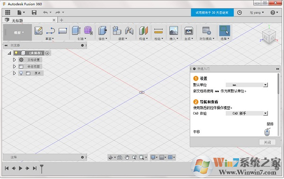284x179 pixels.
Task: Open the Display Settings dropdown
Action: (154, 157)
